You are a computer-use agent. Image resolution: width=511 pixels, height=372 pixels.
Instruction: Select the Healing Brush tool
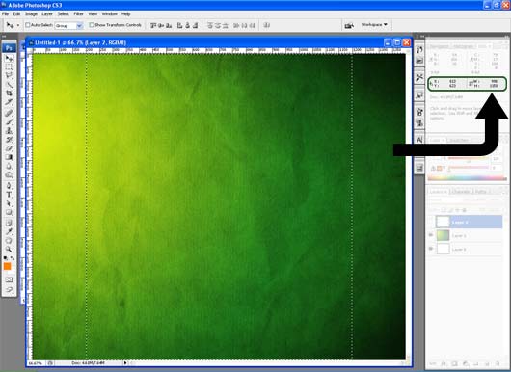tap(9, 113)
